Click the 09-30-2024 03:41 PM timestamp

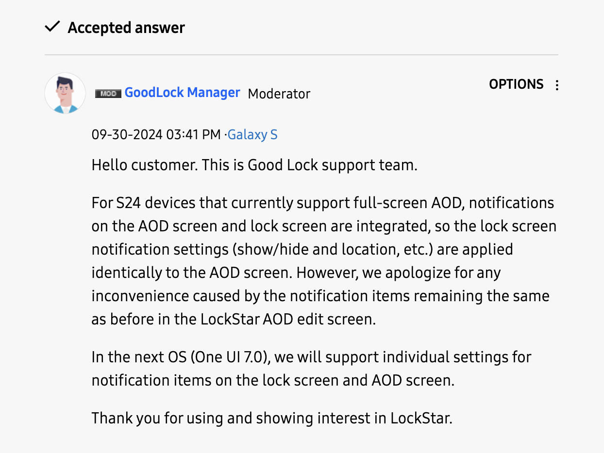pos(156,134)
